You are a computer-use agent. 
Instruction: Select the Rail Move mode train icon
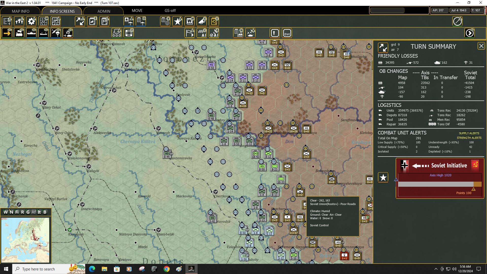point(19,33)
